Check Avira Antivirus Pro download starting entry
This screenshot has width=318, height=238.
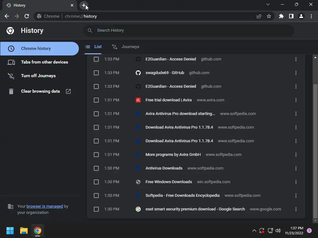click(96, 114)
